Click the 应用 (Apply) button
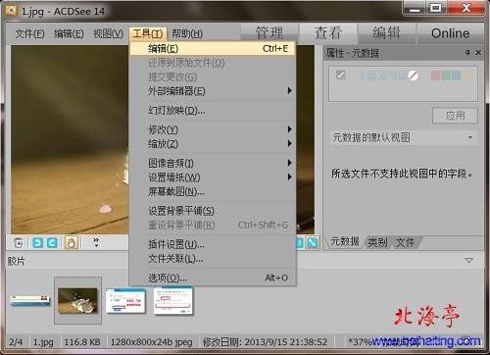 pos(455,116)
